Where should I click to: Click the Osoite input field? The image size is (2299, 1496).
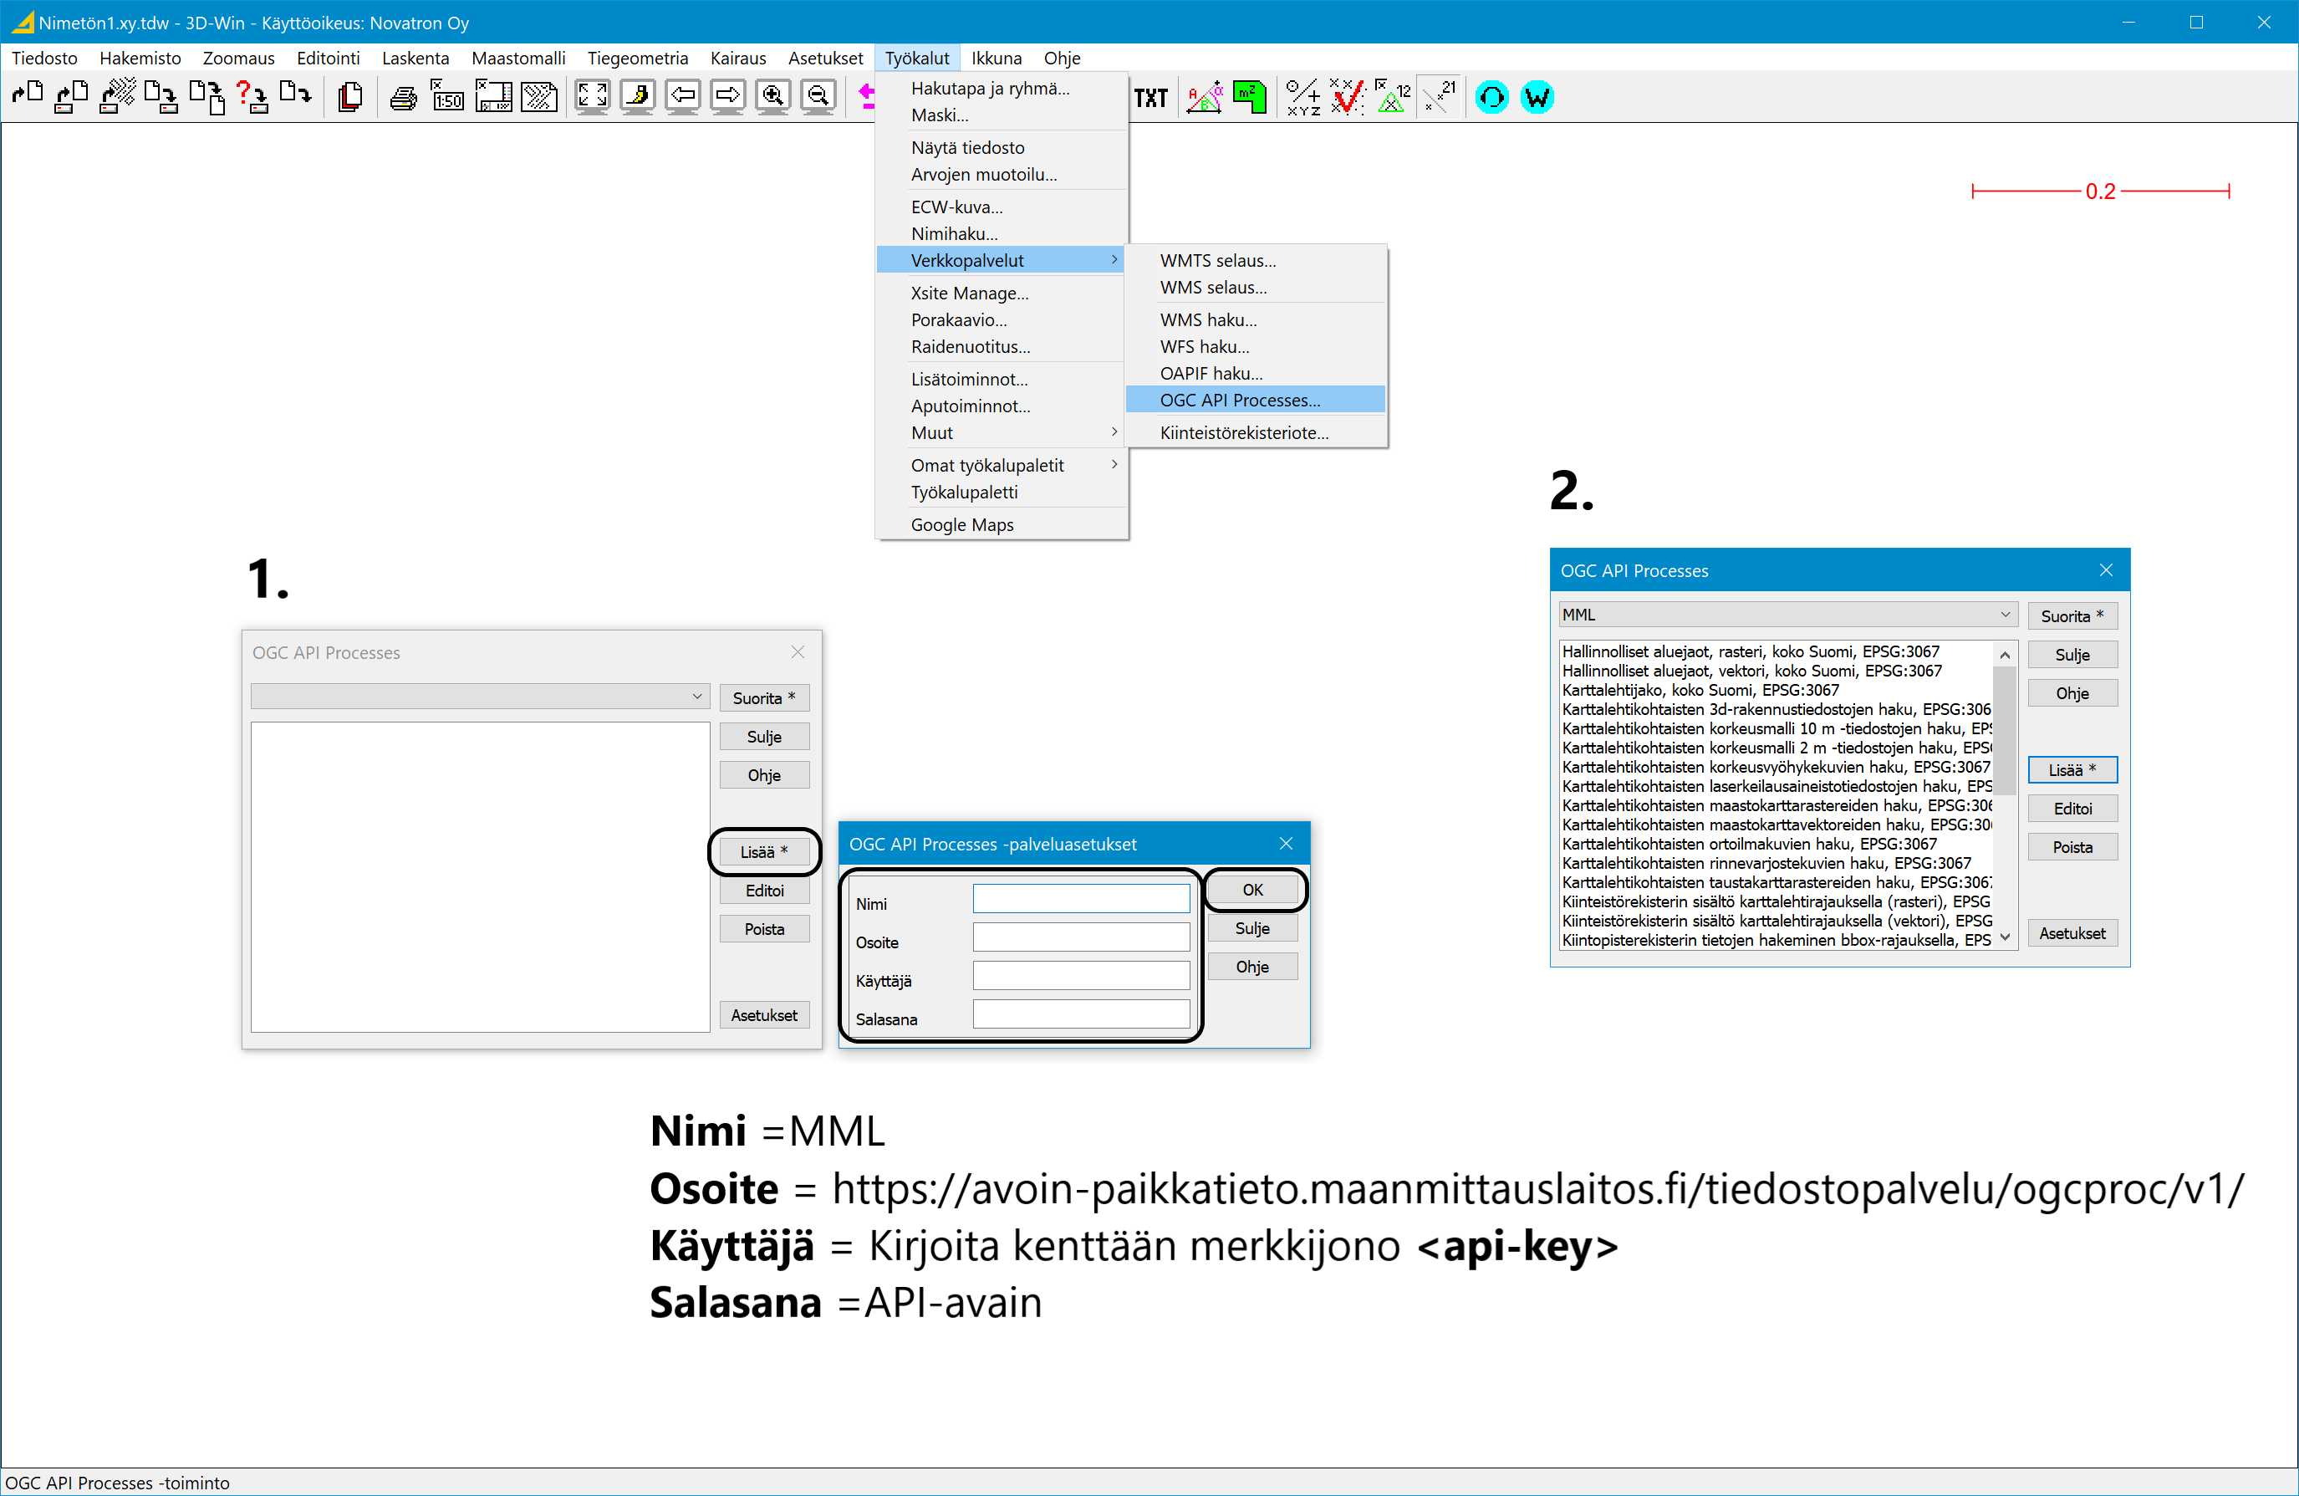(1081, 937)
